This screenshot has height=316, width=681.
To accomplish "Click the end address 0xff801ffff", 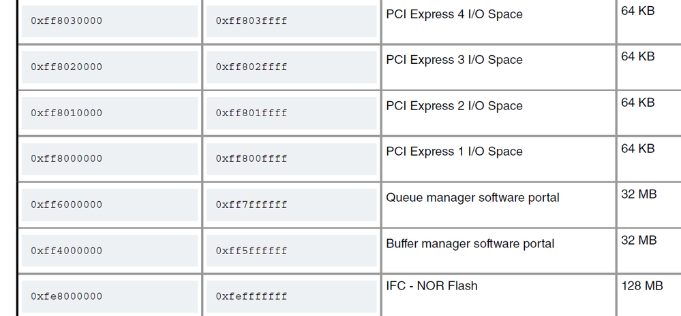I will point(252,113).
